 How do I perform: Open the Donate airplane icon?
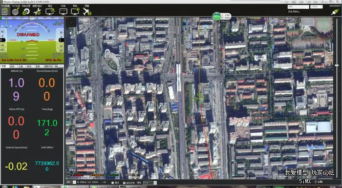pyautogui.click(x=87, y=11)
